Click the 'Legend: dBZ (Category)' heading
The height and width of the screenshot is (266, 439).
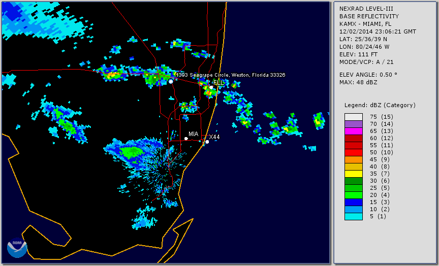(x=380, y=105)
